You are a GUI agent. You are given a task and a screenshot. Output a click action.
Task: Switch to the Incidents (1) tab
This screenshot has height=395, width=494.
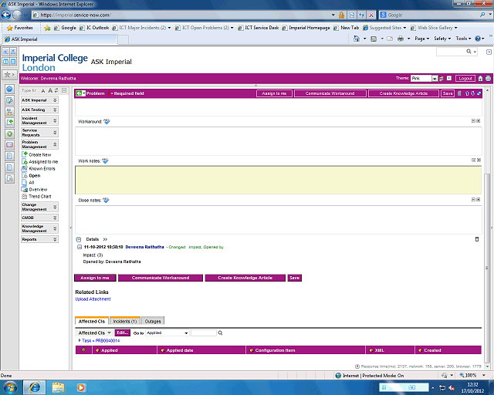(x=124, y=321)
